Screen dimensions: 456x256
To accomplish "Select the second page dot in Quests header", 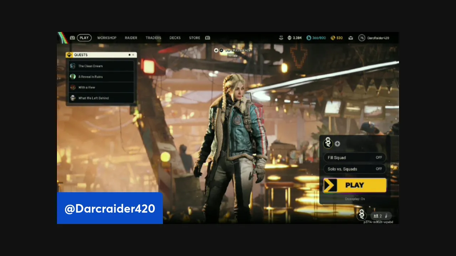I will pyautogui.click(x=133, y=55).
